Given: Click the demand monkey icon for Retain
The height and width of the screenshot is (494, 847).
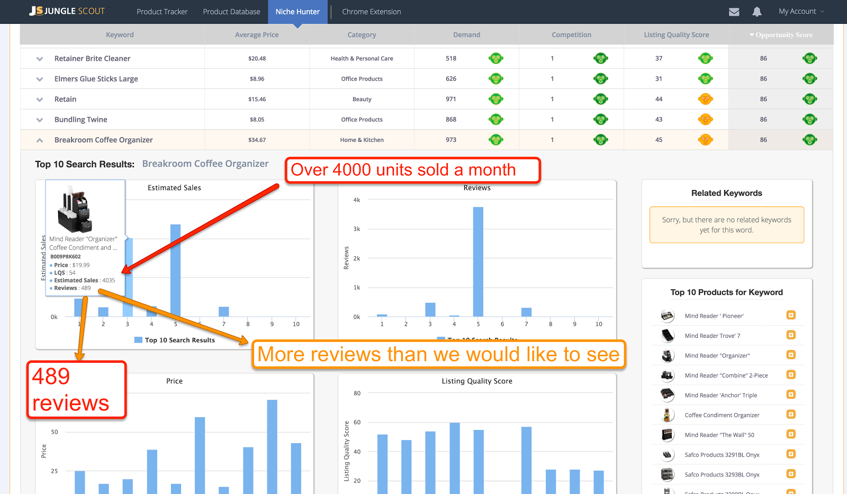Looking at the screenshot, I should pyautogui.click(x=495, y=99).
